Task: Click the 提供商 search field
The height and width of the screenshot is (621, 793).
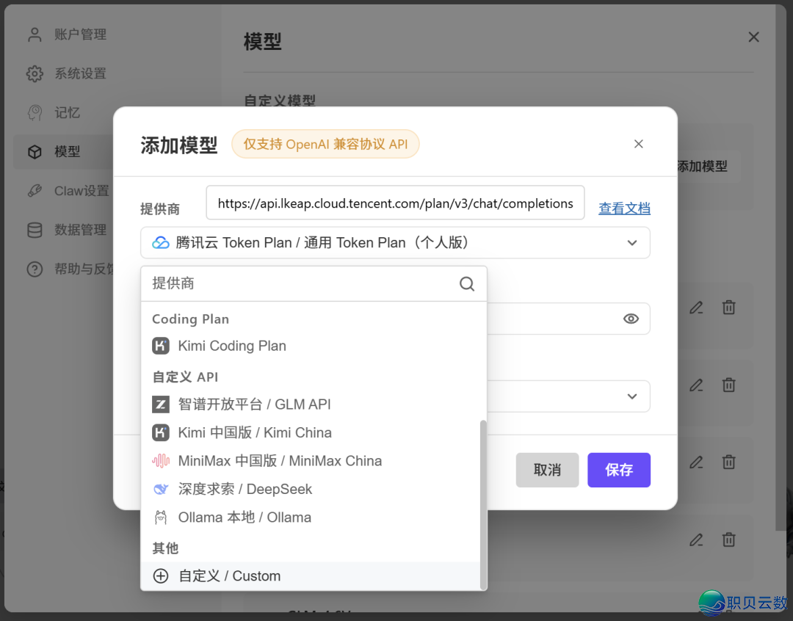Action: pos(314,283)
